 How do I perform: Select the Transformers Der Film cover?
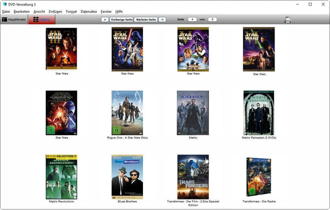[193, 177]
